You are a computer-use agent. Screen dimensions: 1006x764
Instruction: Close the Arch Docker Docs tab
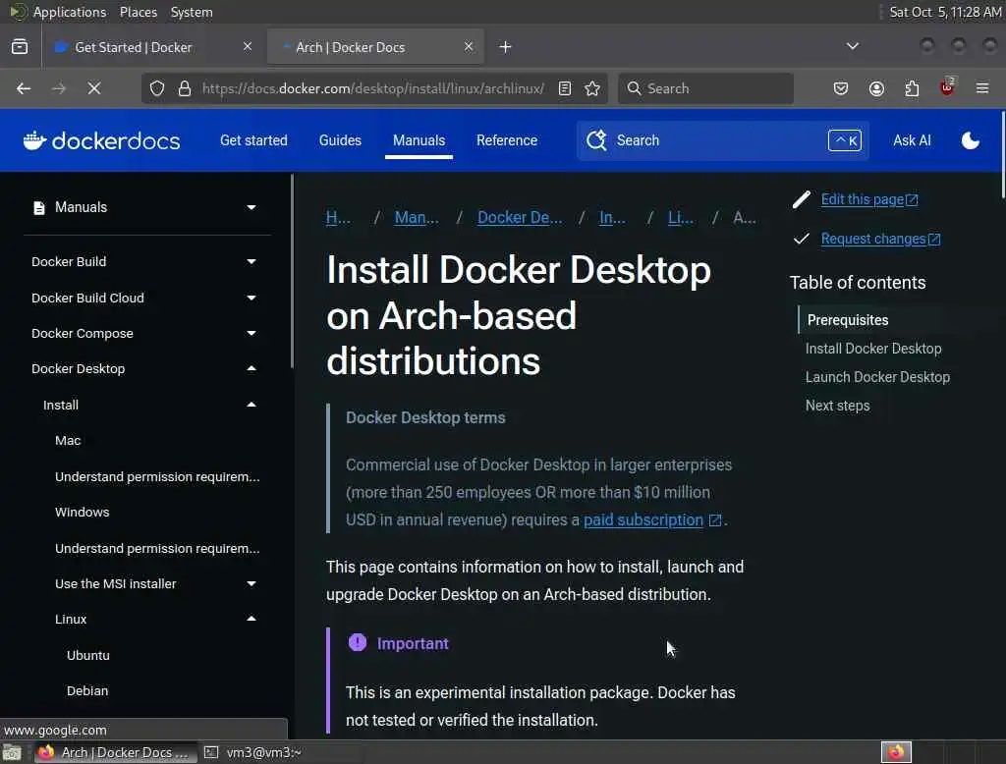coord(469,47)
